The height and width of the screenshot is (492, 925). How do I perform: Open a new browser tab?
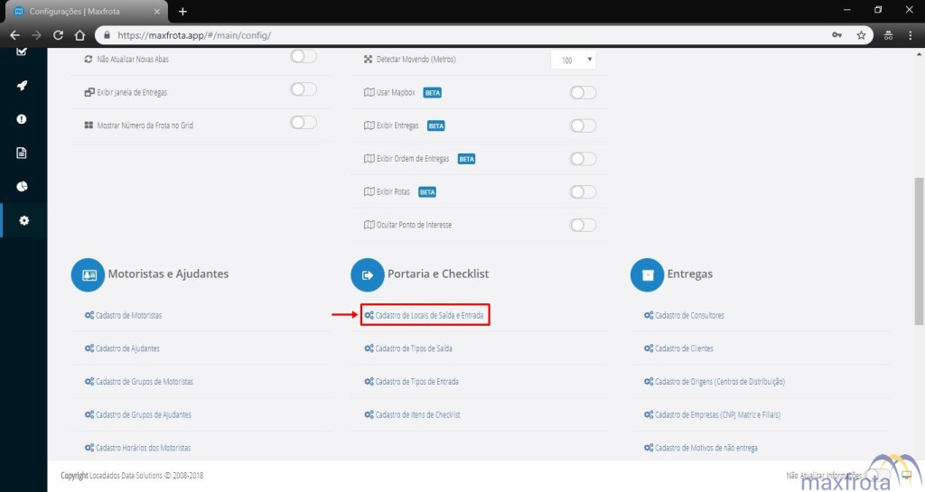click(182, 11)
